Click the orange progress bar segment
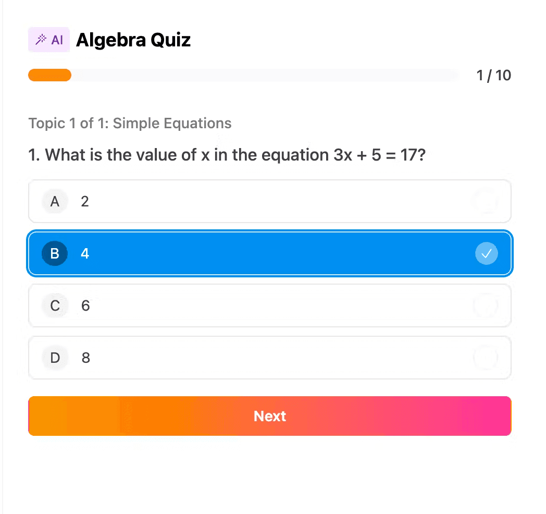 pyautogui.click(x=49, y=75)
